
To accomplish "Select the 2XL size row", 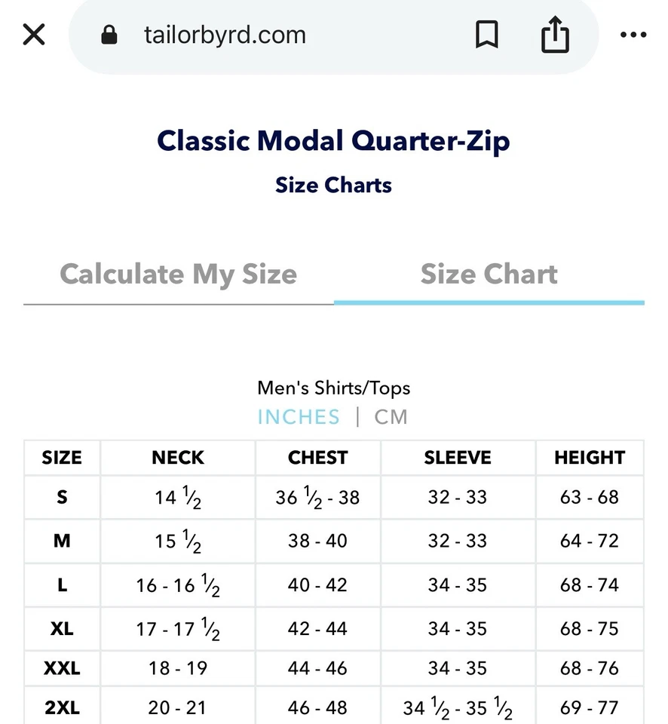I will tap(62, 707).
